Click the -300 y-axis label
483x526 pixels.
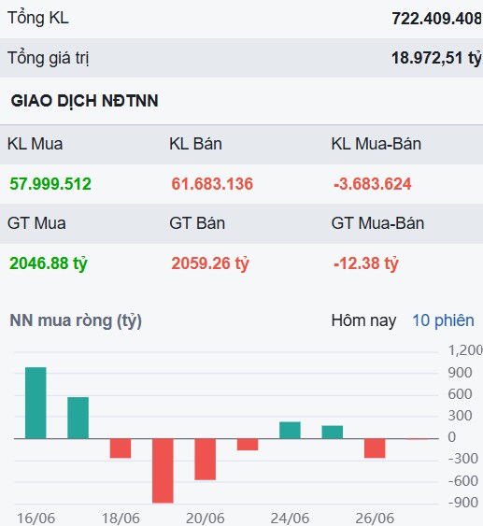[462, 459]
